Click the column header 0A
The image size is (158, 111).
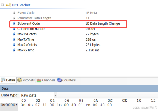click(96, 101)
